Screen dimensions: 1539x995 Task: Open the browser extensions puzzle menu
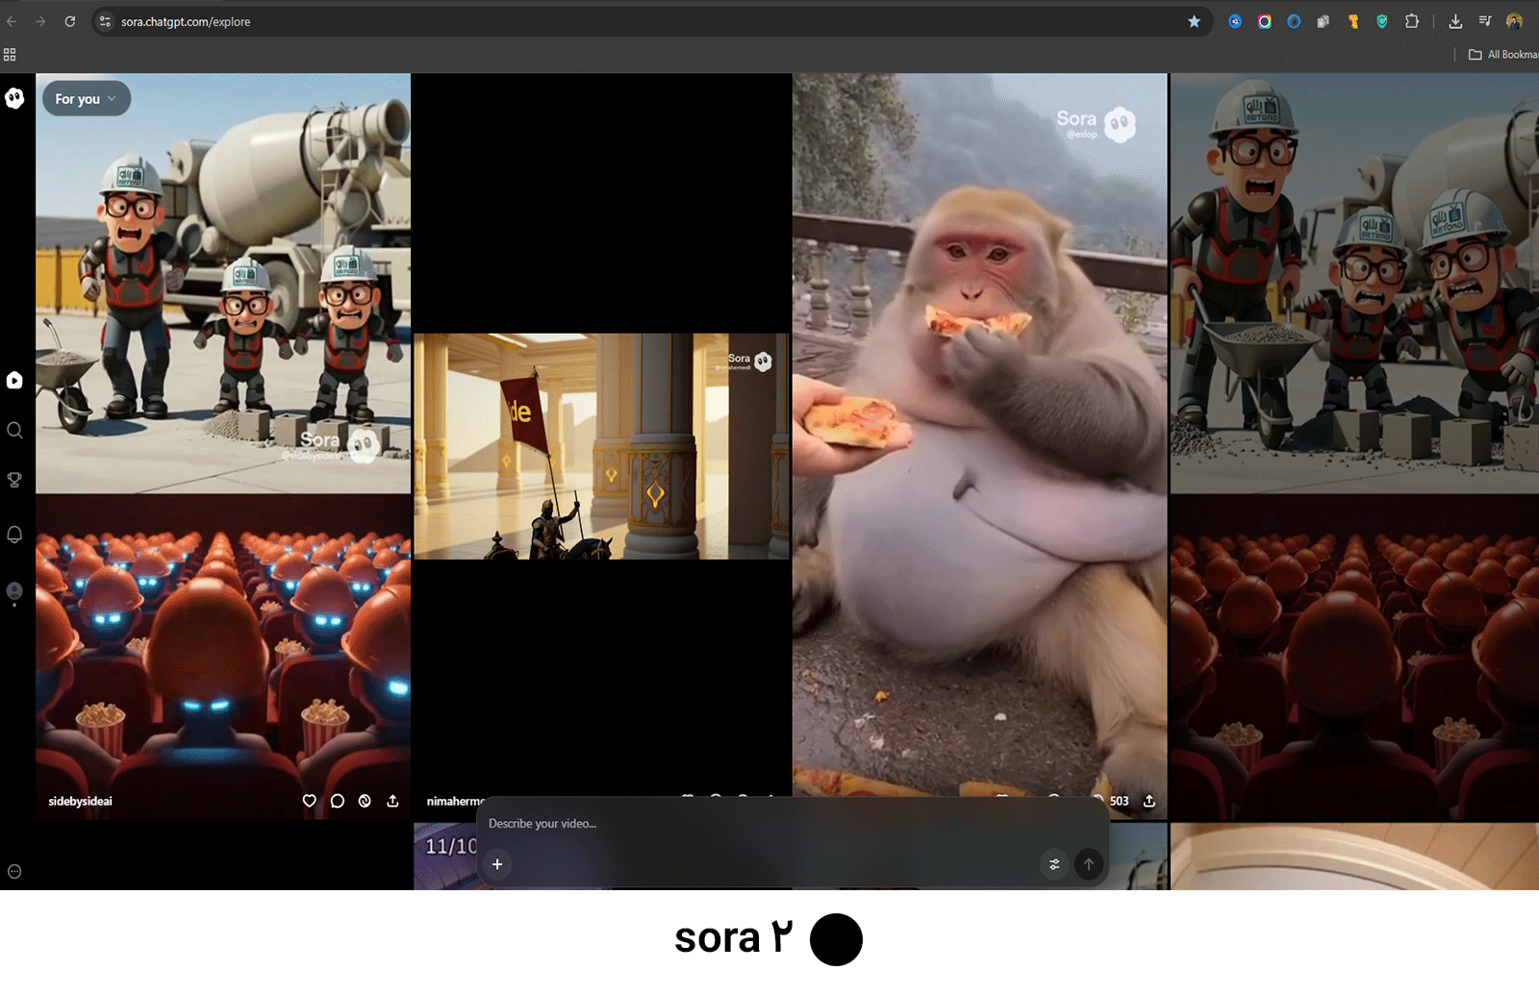(1412, 21)
